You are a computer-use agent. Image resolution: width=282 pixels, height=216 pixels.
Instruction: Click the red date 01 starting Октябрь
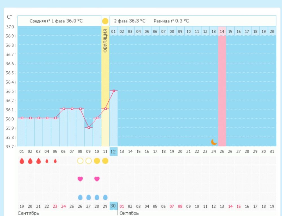click(x=122, y=206)
